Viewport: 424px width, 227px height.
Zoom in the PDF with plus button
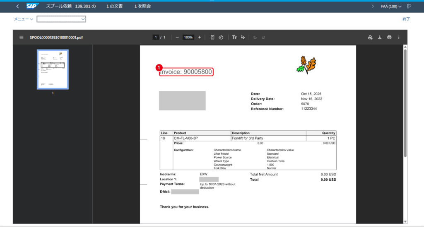pyautogui.click(x=200, y=37)
